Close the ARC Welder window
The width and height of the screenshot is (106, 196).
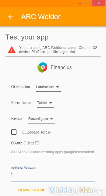click(99, 3)
